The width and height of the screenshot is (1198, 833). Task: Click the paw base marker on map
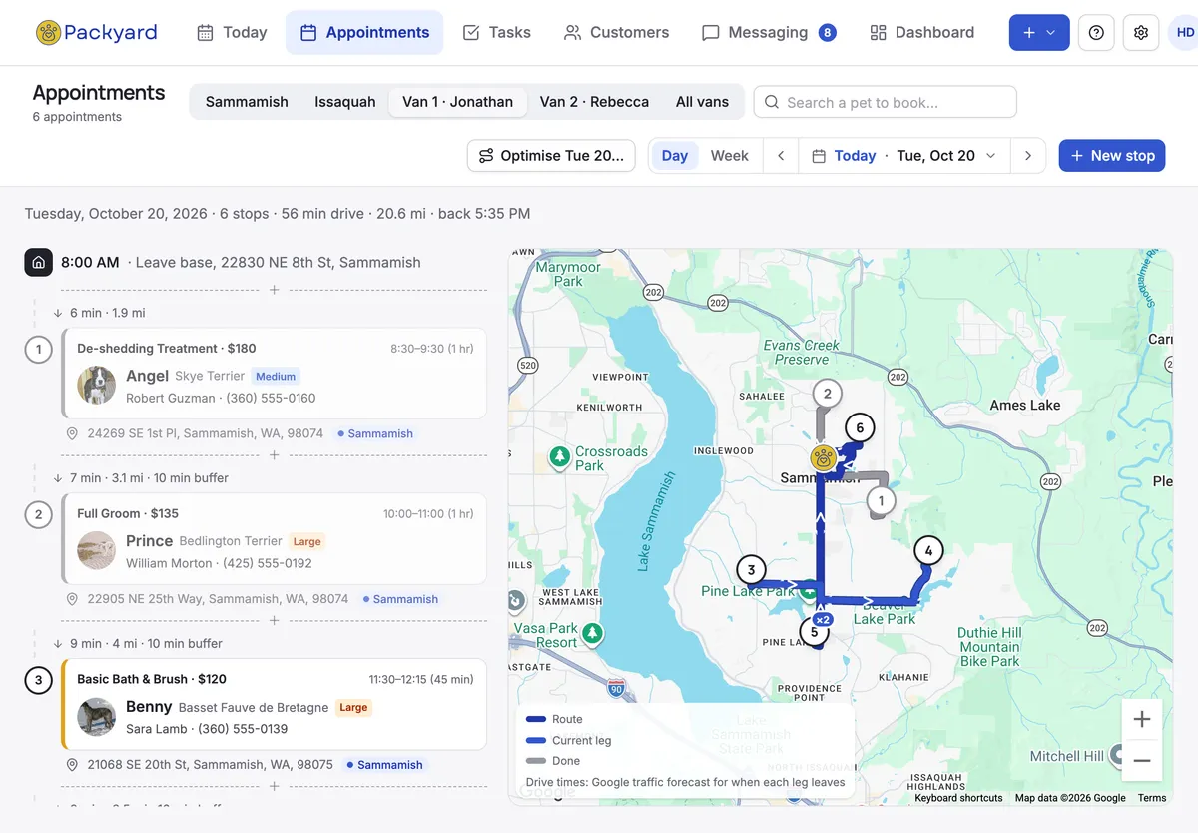point(823,458)
